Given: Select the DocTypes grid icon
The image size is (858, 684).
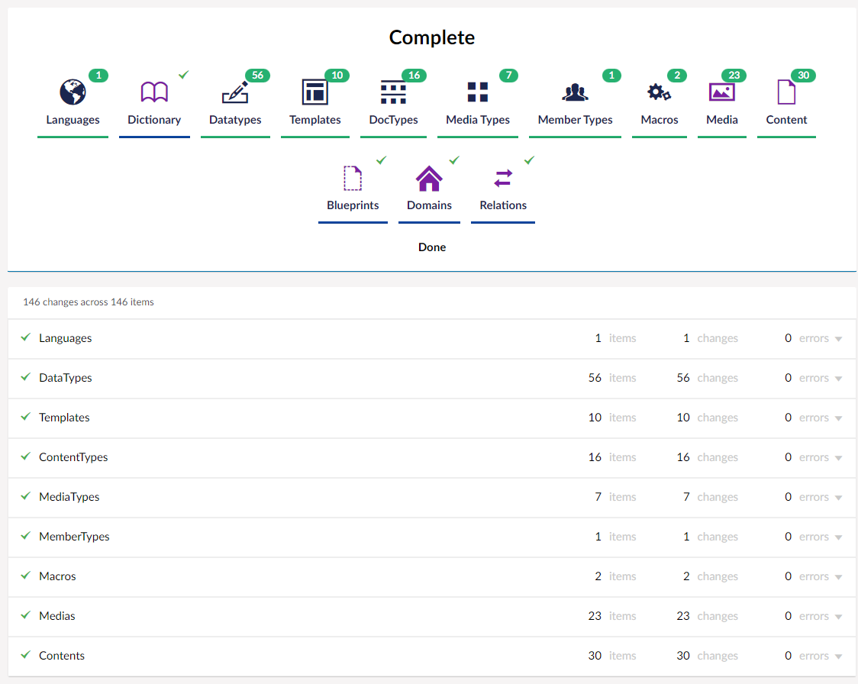Looking at the screenshot, I should (392, 90).
